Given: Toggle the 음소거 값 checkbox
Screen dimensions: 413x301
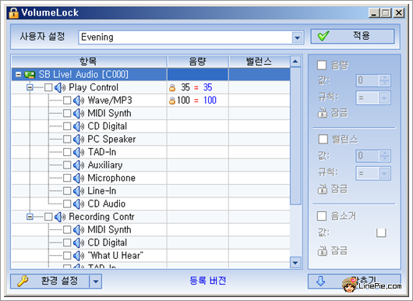Looking at the screenshot, I should [x=381, y=232].
